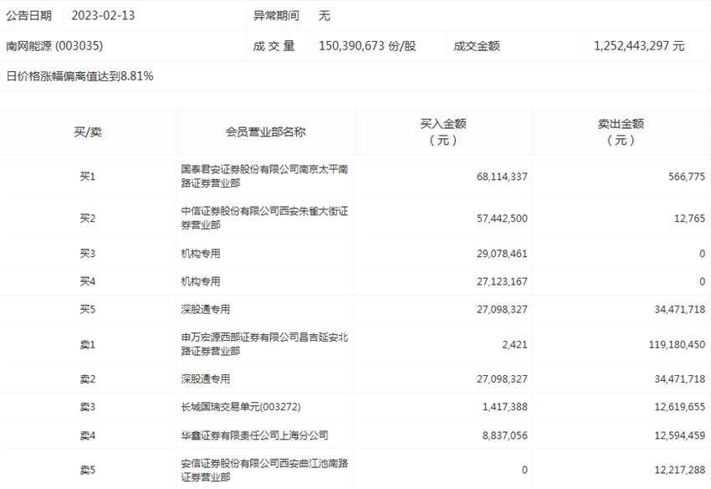Click buy amount 29,078,461

pos(502,254)
